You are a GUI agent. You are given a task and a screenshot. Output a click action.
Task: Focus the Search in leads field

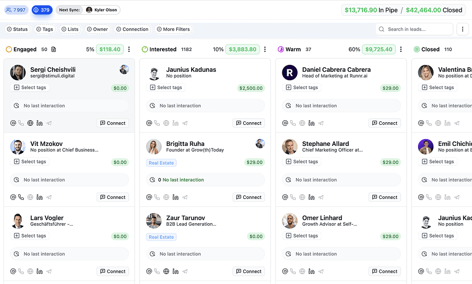pos(414,29)
